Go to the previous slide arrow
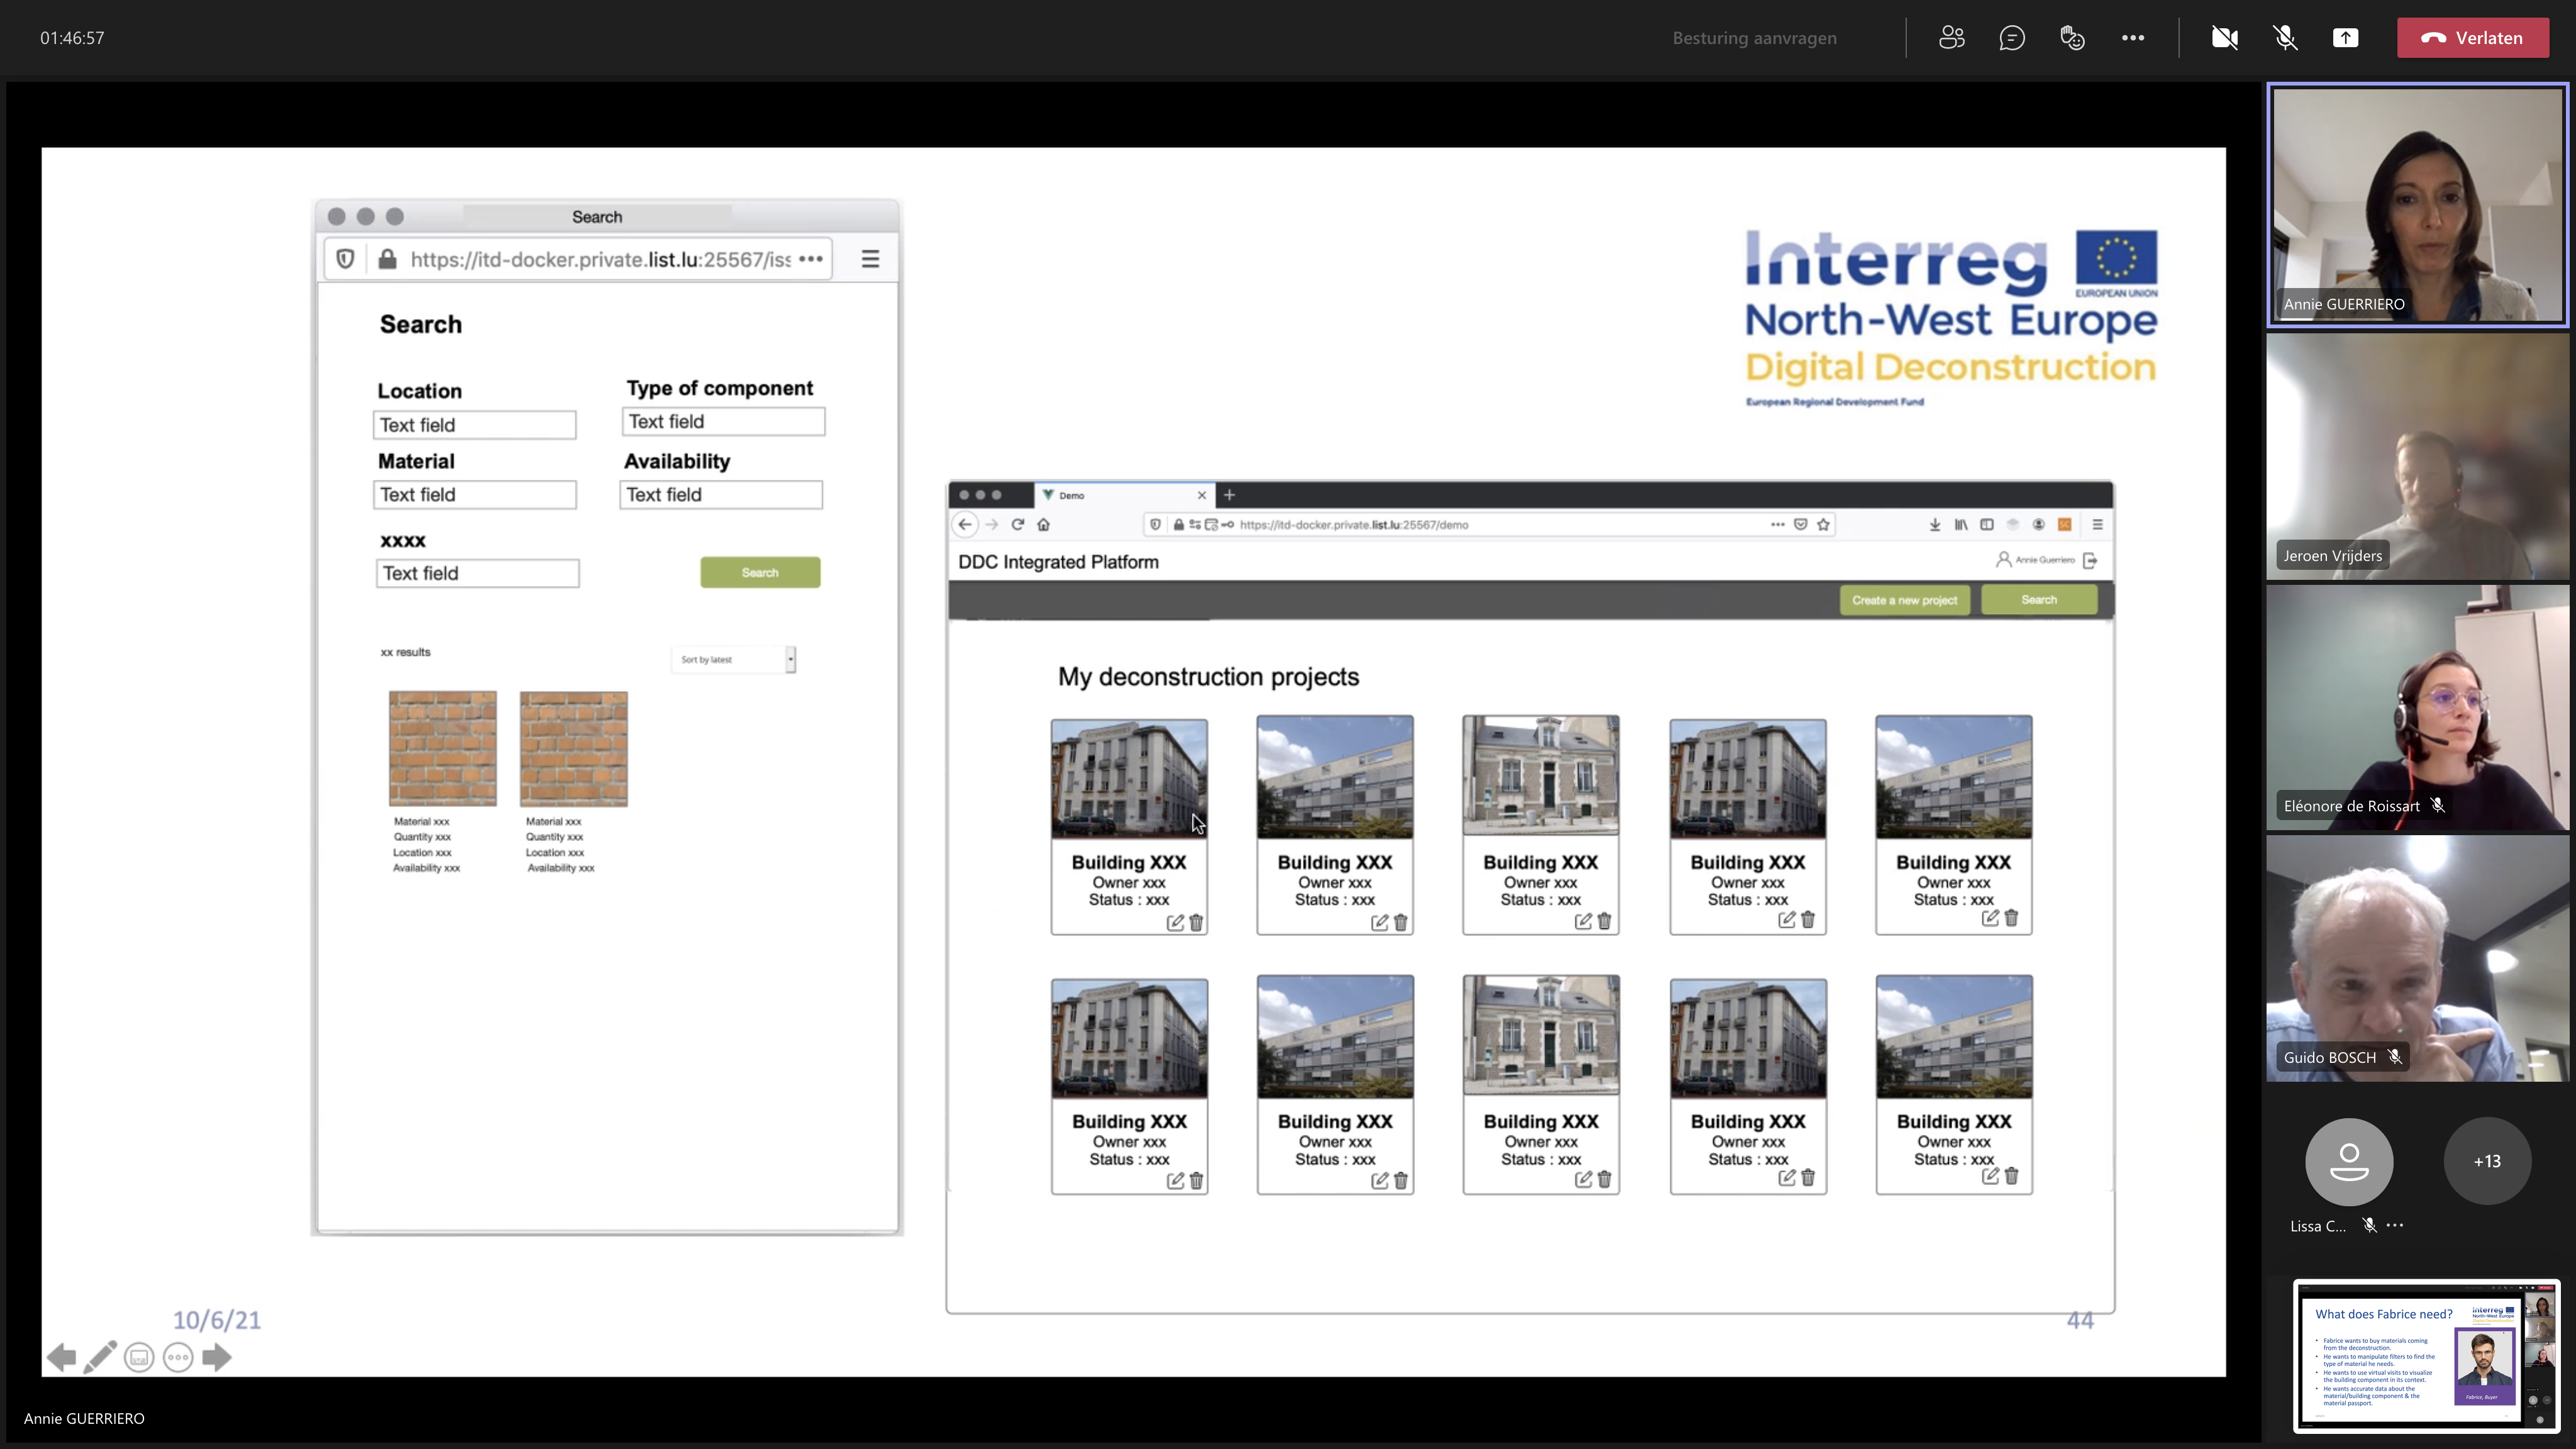Viewport: 2576px width, 1449px height. click(61, 1357)
